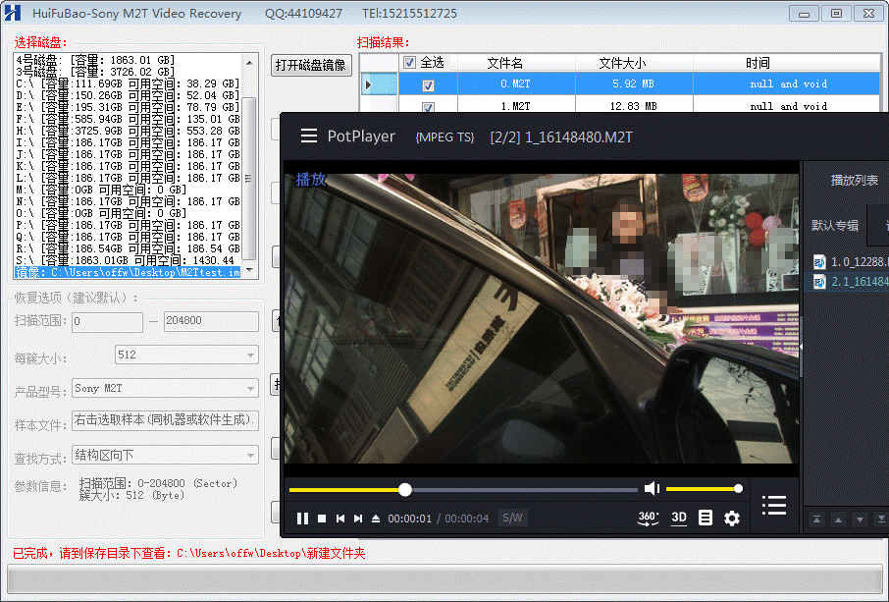Toggle the 全选 select-all checkbox

pos(409,63)
